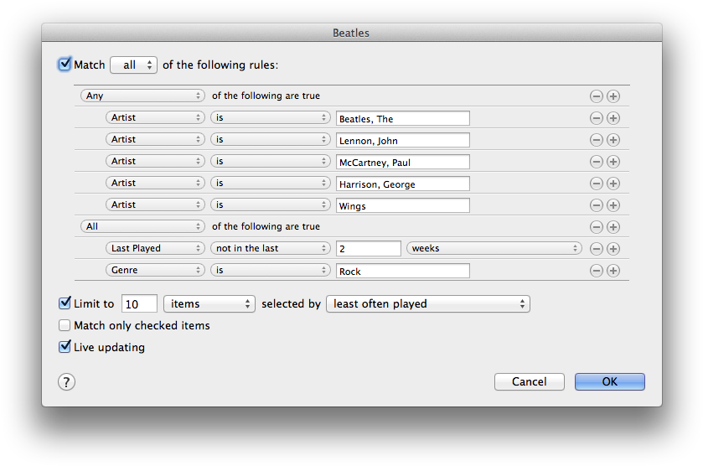
Task: Open the Genre field dropdown
Action: coord(155,270)
